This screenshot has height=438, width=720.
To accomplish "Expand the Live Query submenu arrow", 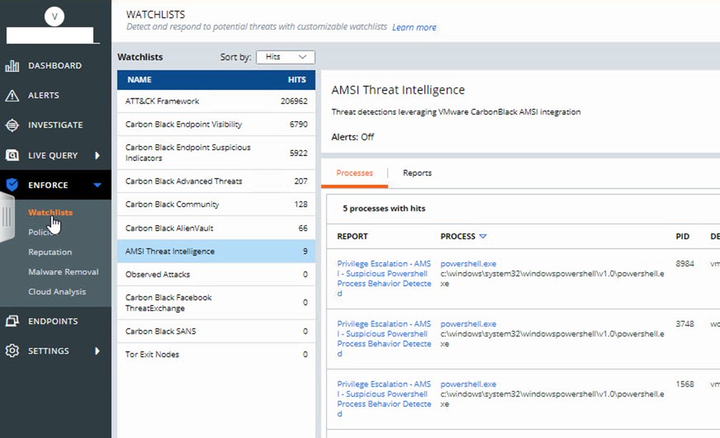I will [98, 155].
